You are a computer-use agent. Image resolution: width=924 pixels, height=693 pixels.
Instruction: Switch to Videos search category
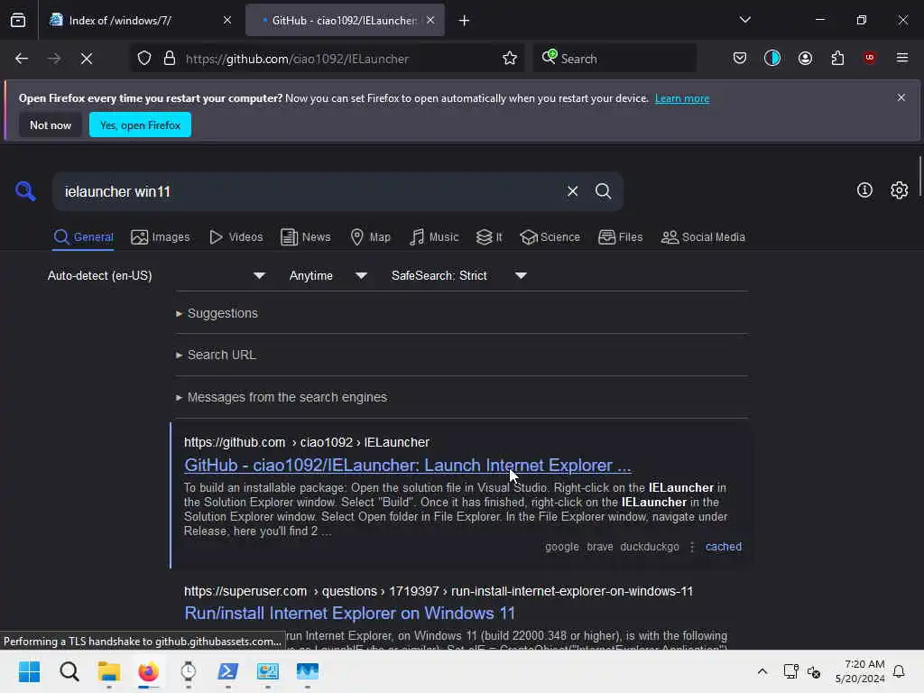(236, 237)
